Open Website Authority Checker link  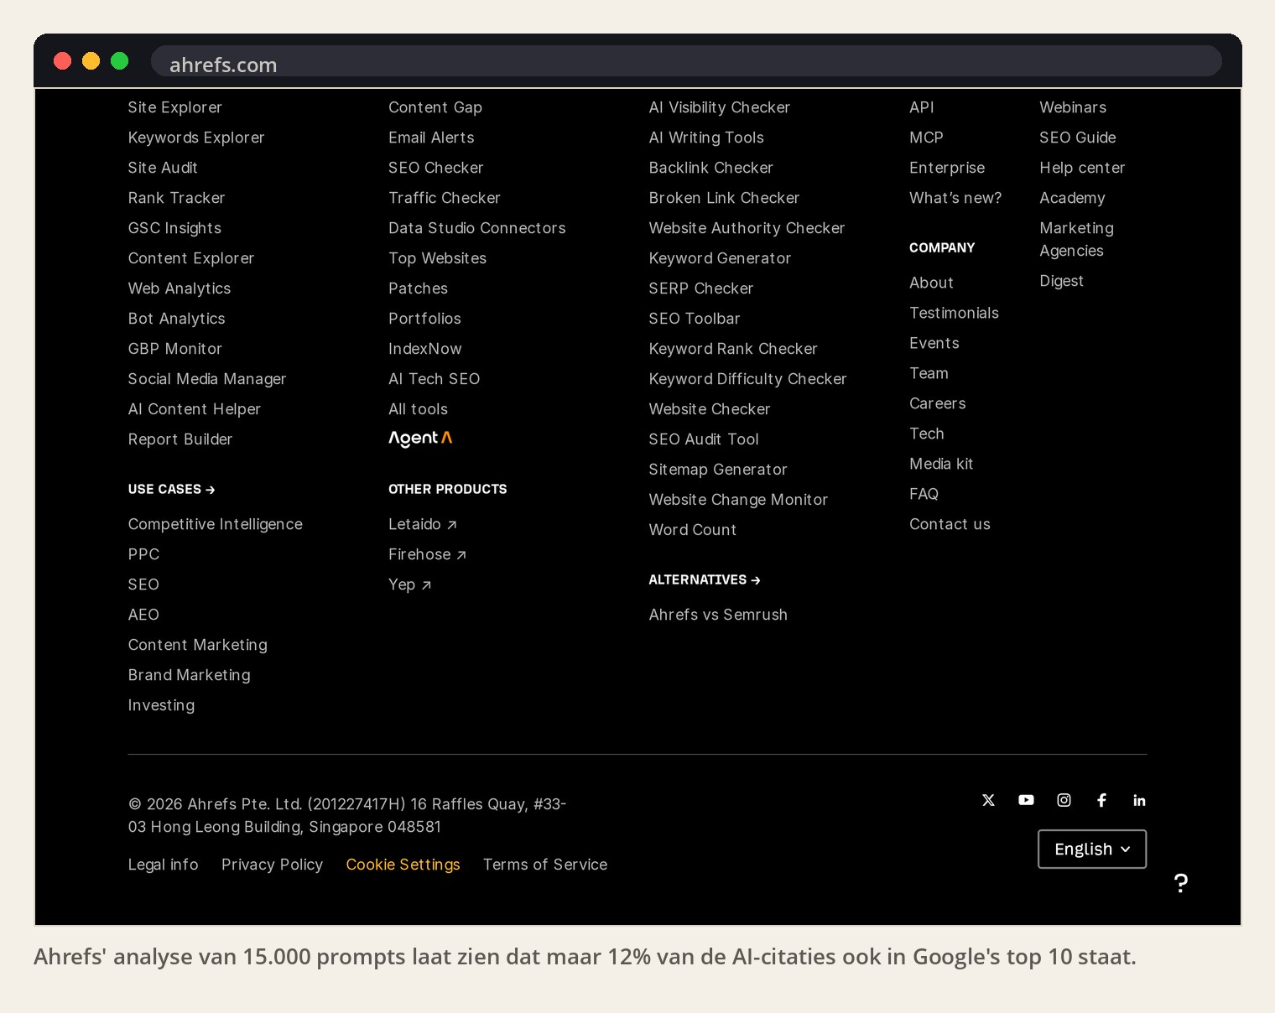(747, 228)
